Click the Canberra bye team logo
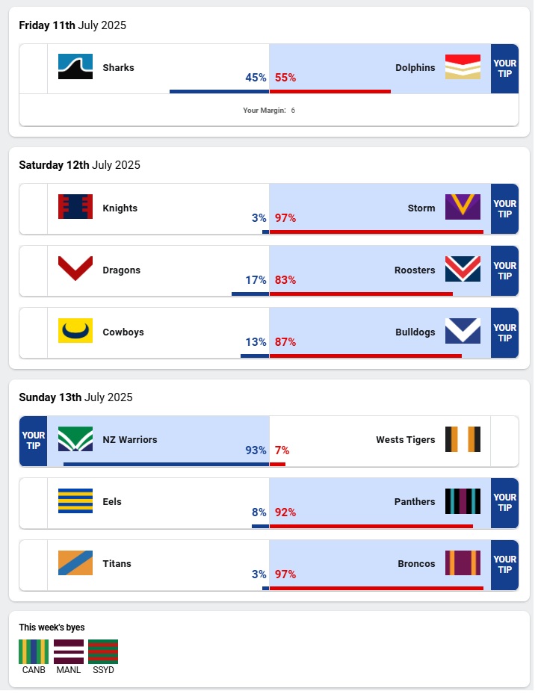535x694 pixels. point(34,651)
